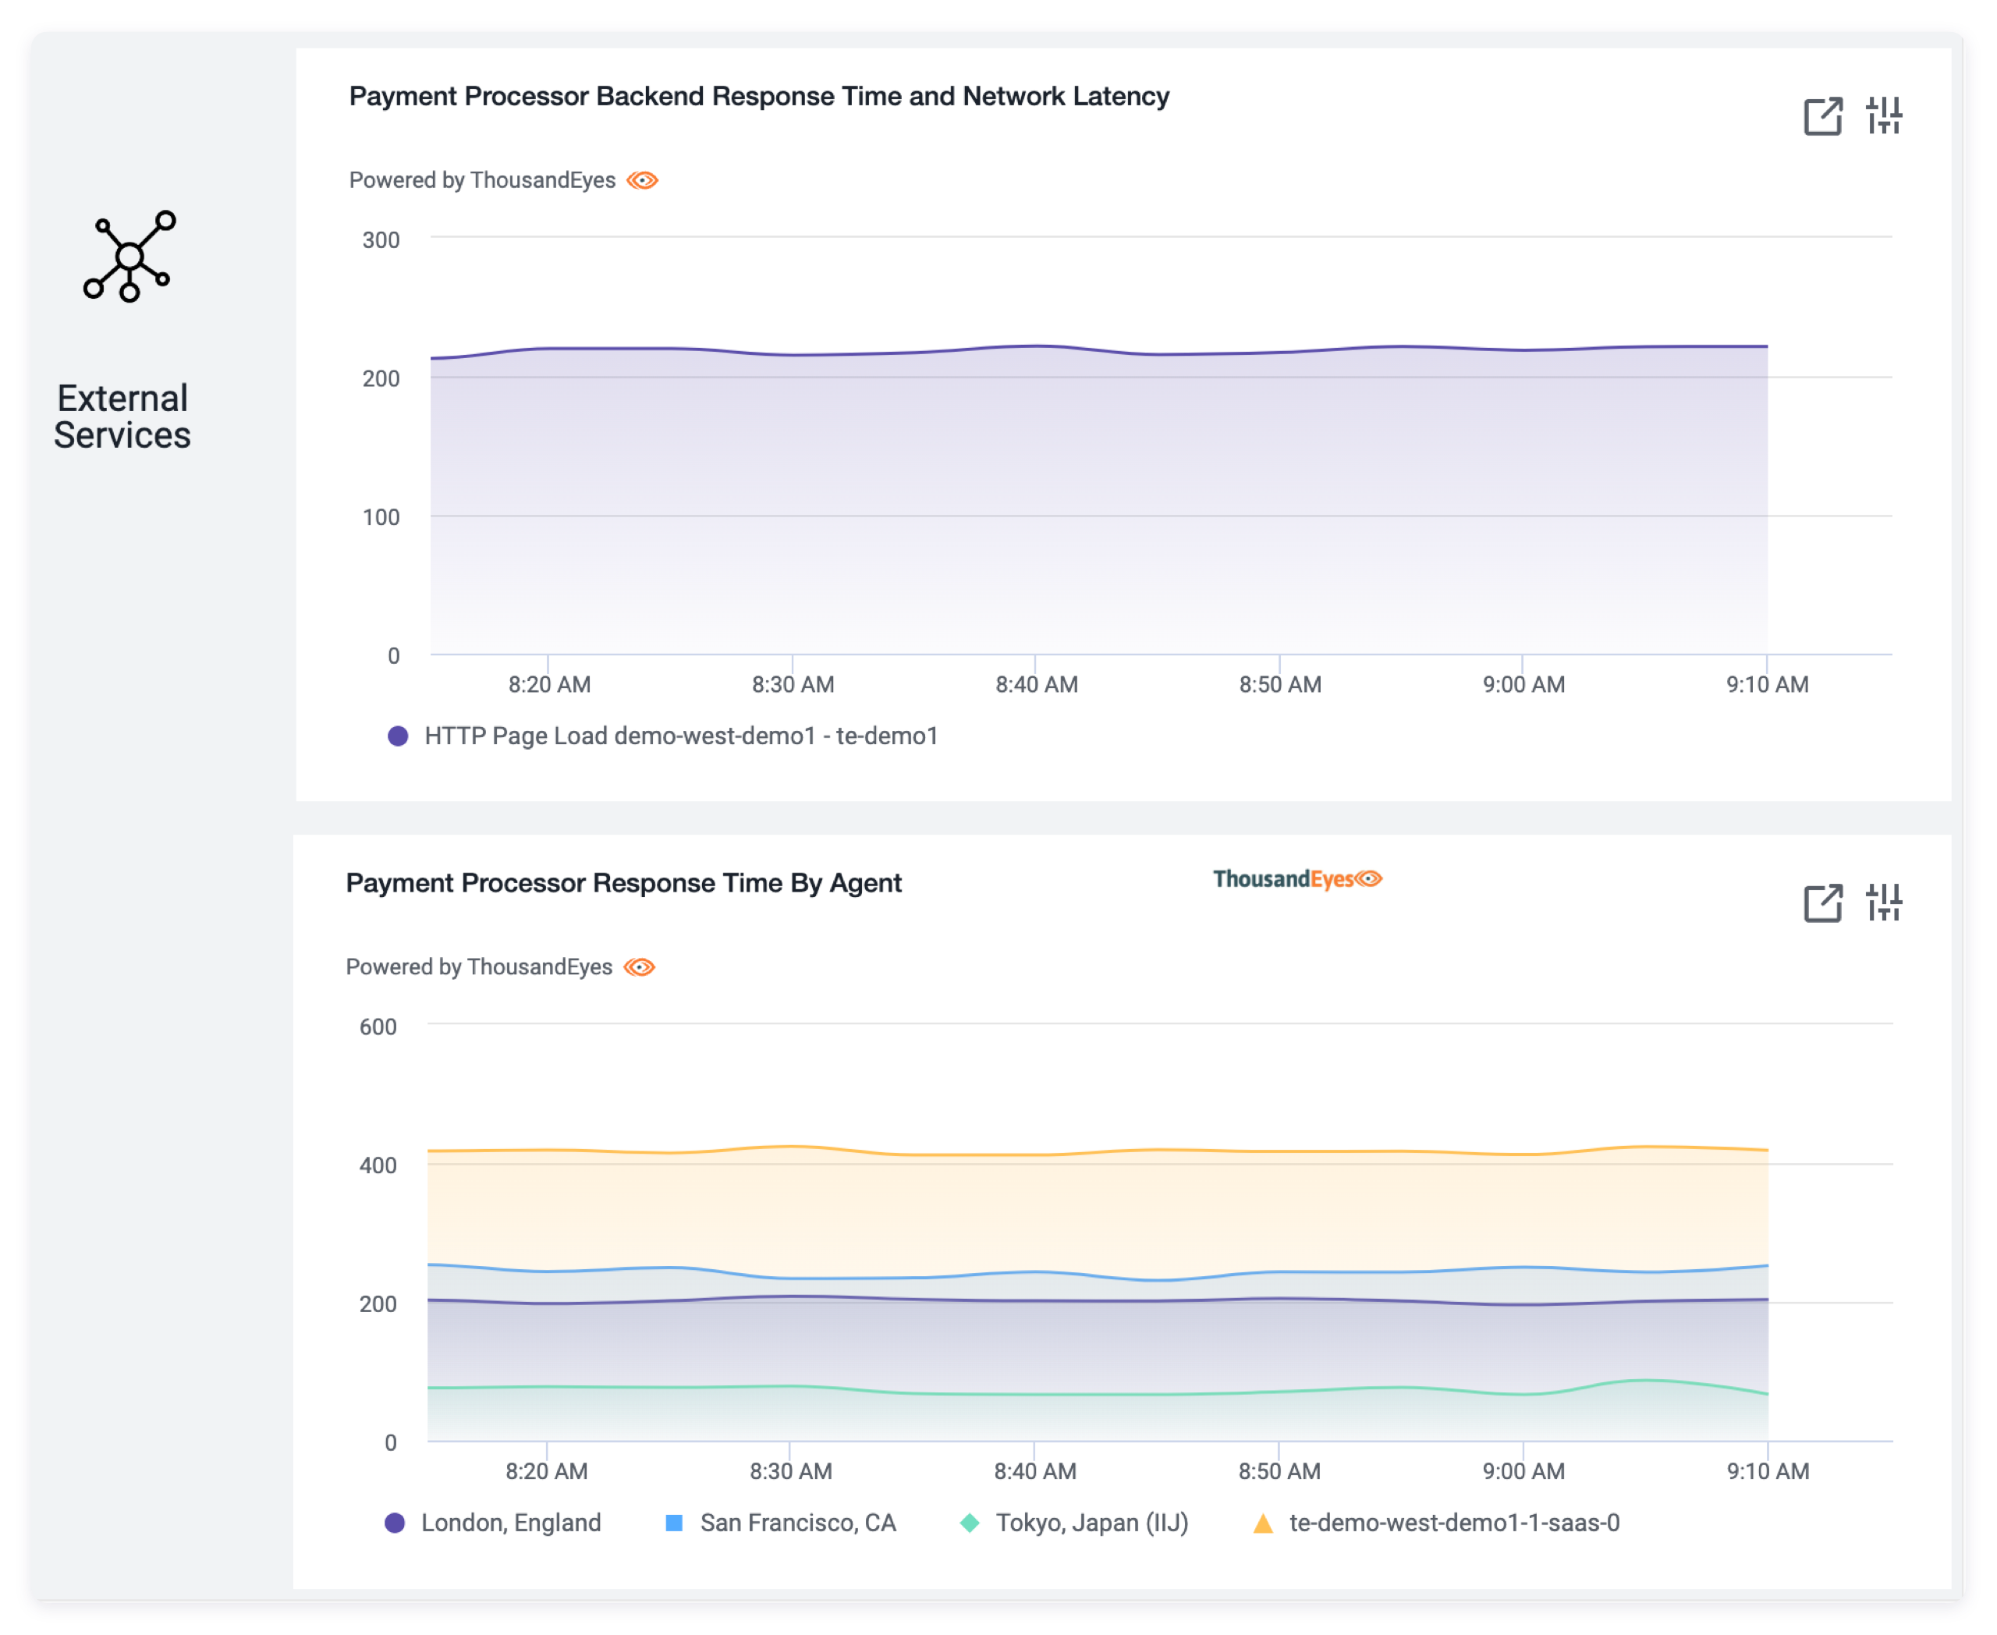Click 8:30 AM tick on bottom chart
The width and height of the screenshot is (1997, 1635).
(790, 1471)
